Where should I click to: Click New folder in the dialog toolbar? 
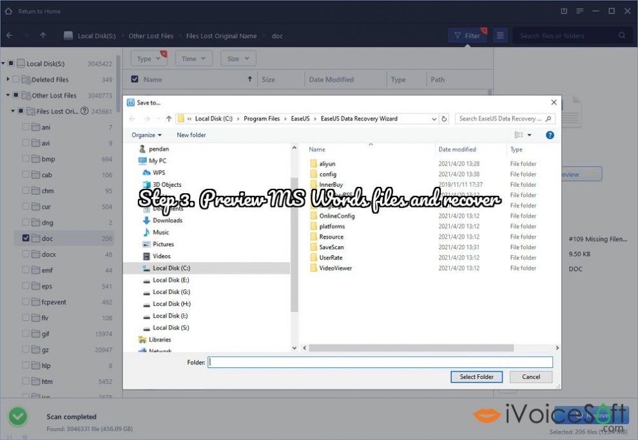tap(191, 135)
